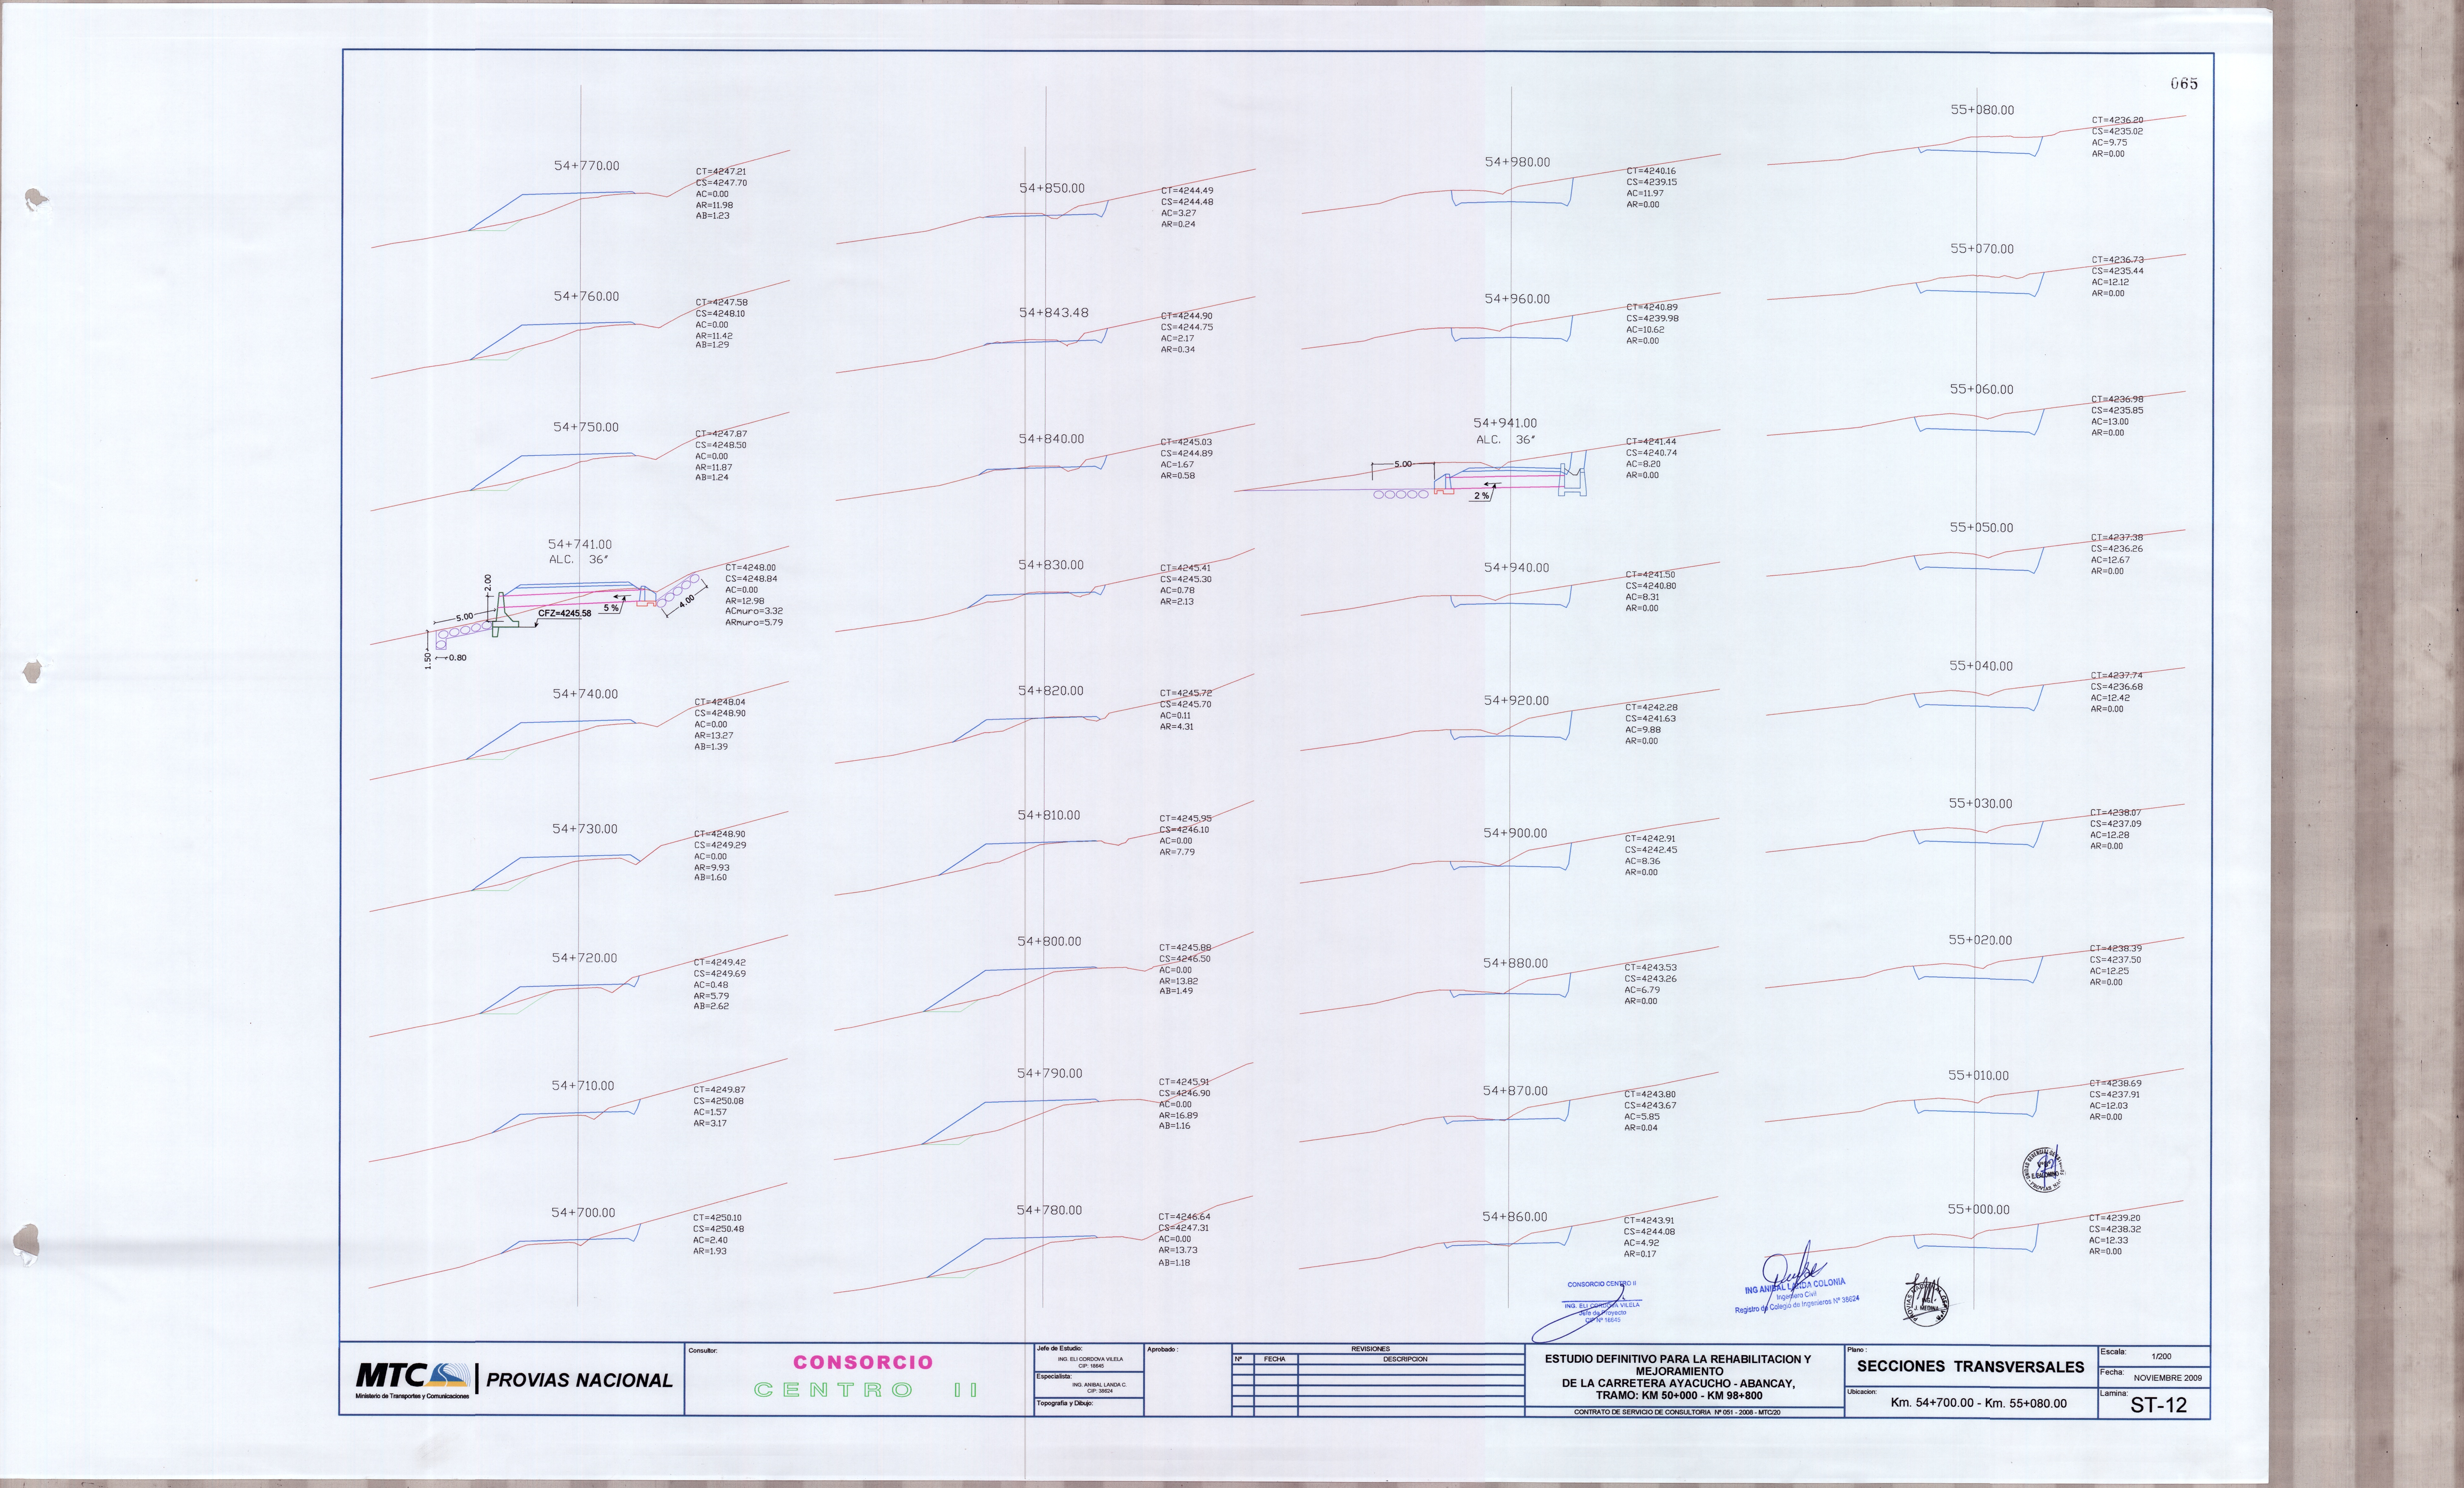Select the ARmuro=5.79 value
The width and height of the screenshot is (2464, 1488).
click(754, 623)
